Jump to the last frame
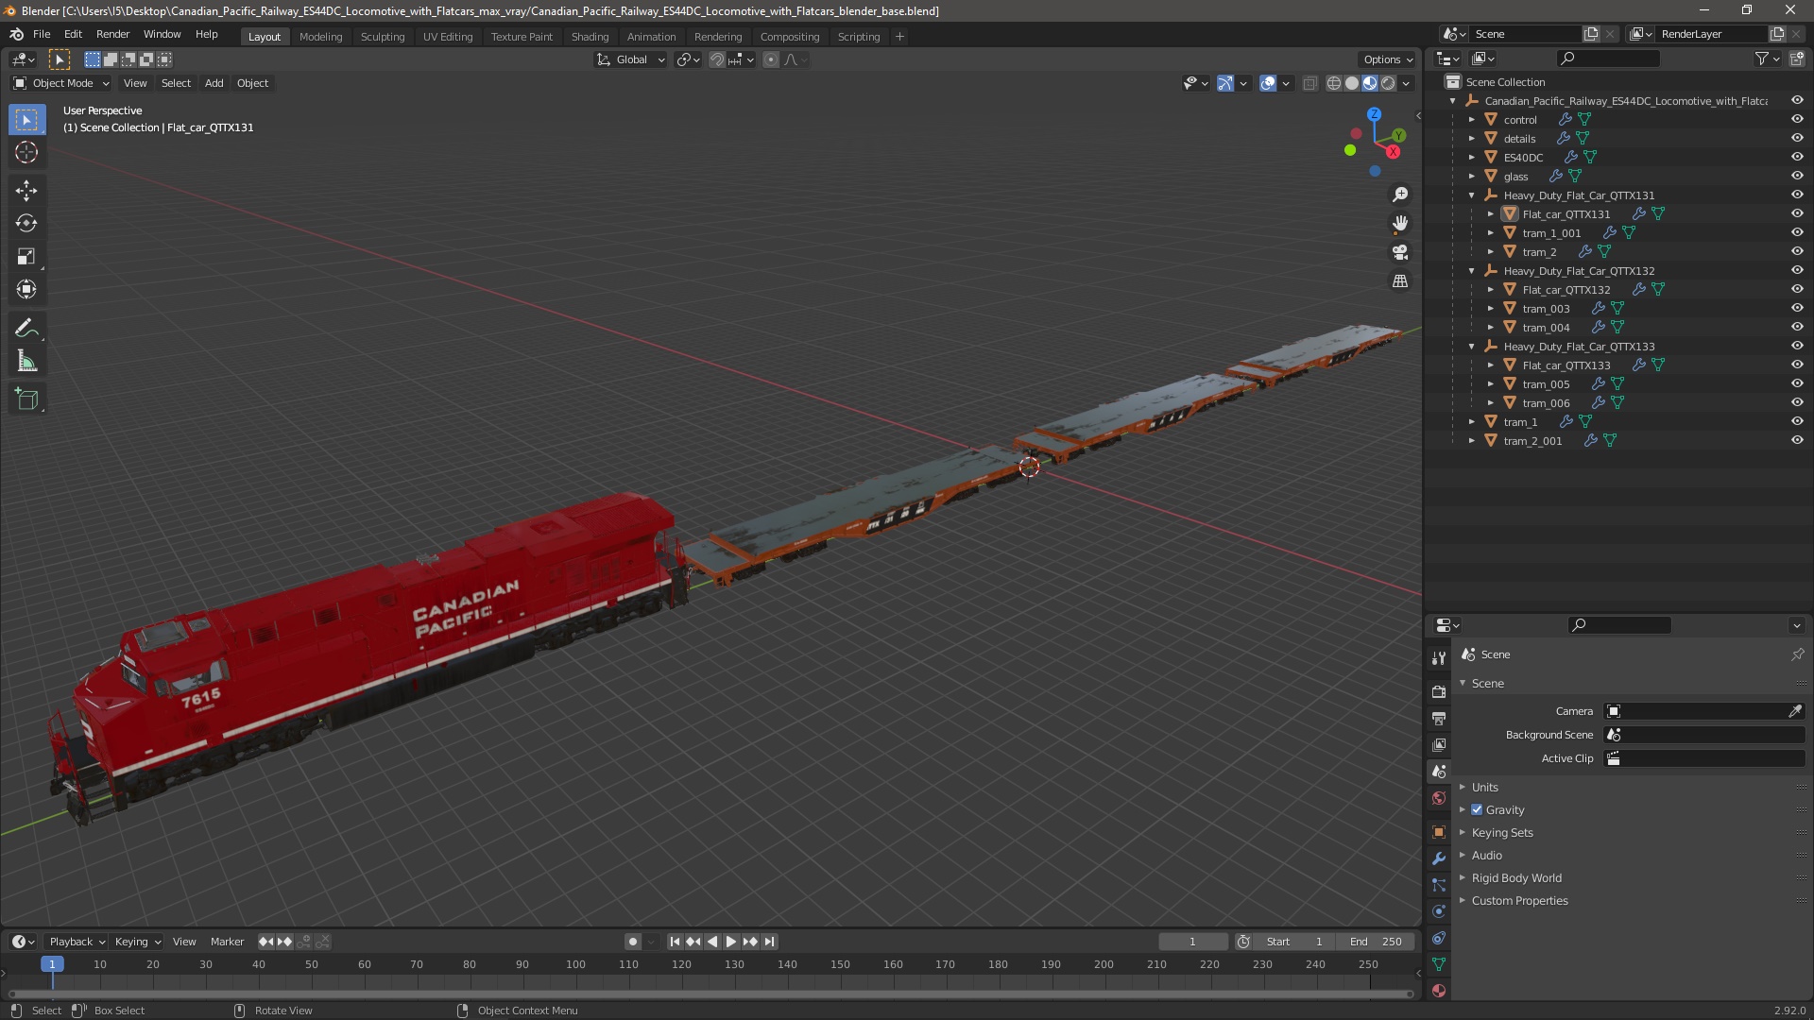This screenshot has width=1814, height=1020. point(769,942)
